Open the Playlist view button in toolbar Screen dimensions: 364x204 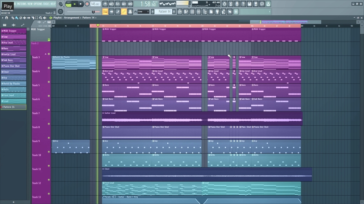(180, 12)
